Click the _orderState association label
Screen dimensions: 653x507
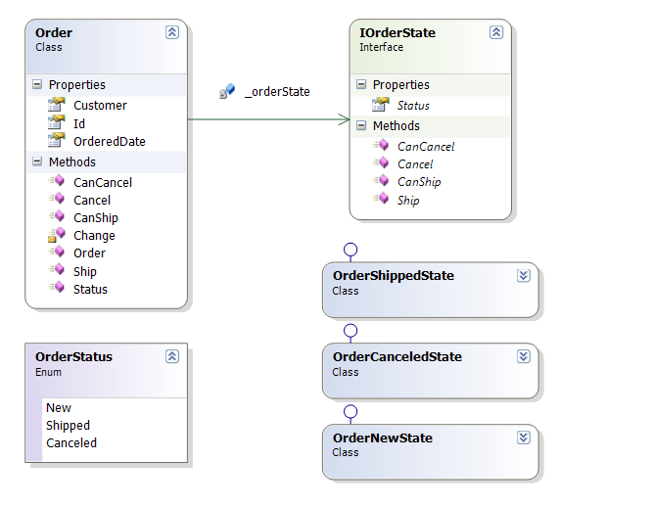277,91
